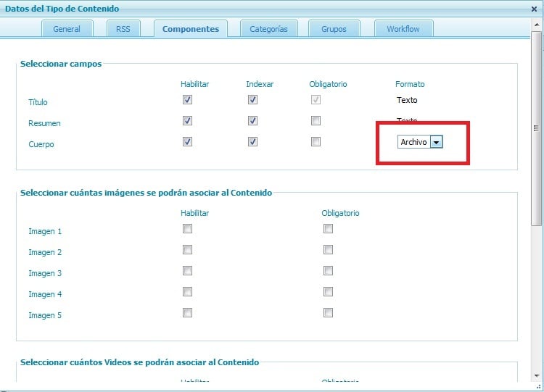
Task: Enable Habilitar checkbox for Imagen 1
Action: click(x=188, y=229)
